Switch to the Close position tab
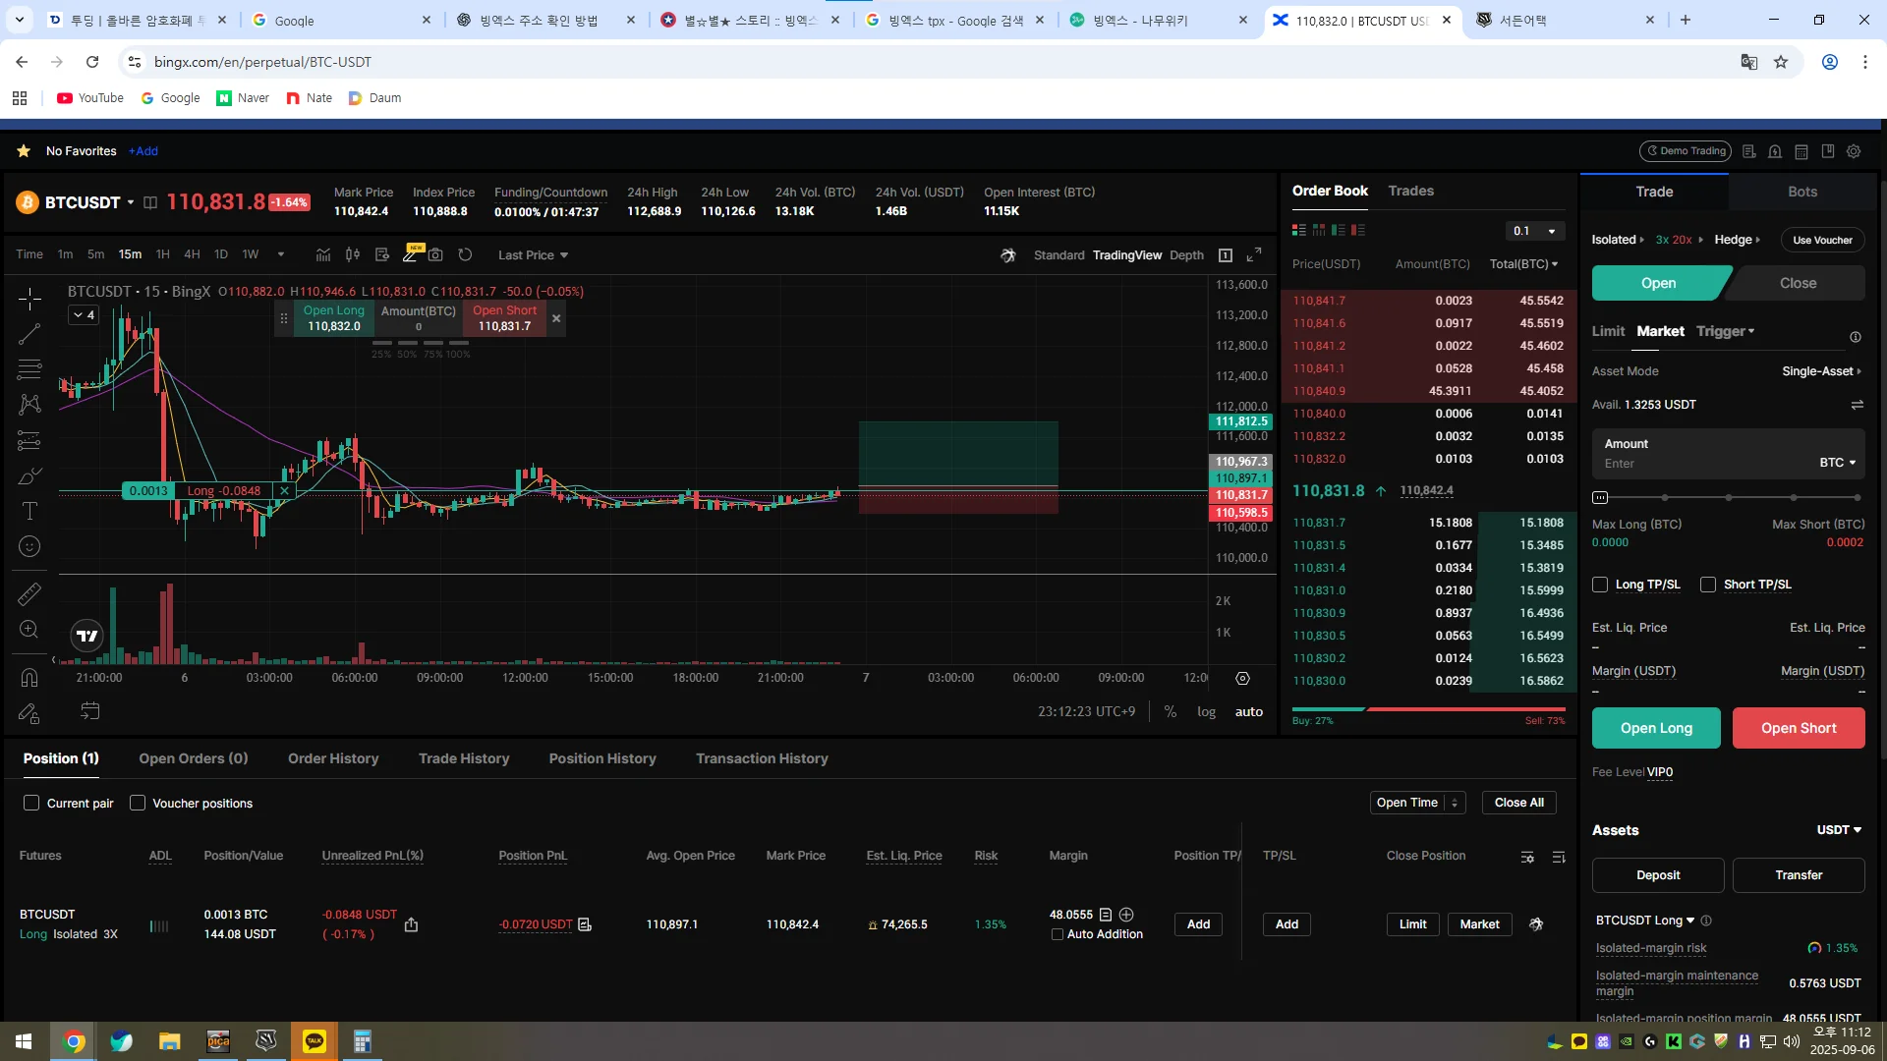The height and width of the screenshot is (1061, 1887). pos(1798,283)
